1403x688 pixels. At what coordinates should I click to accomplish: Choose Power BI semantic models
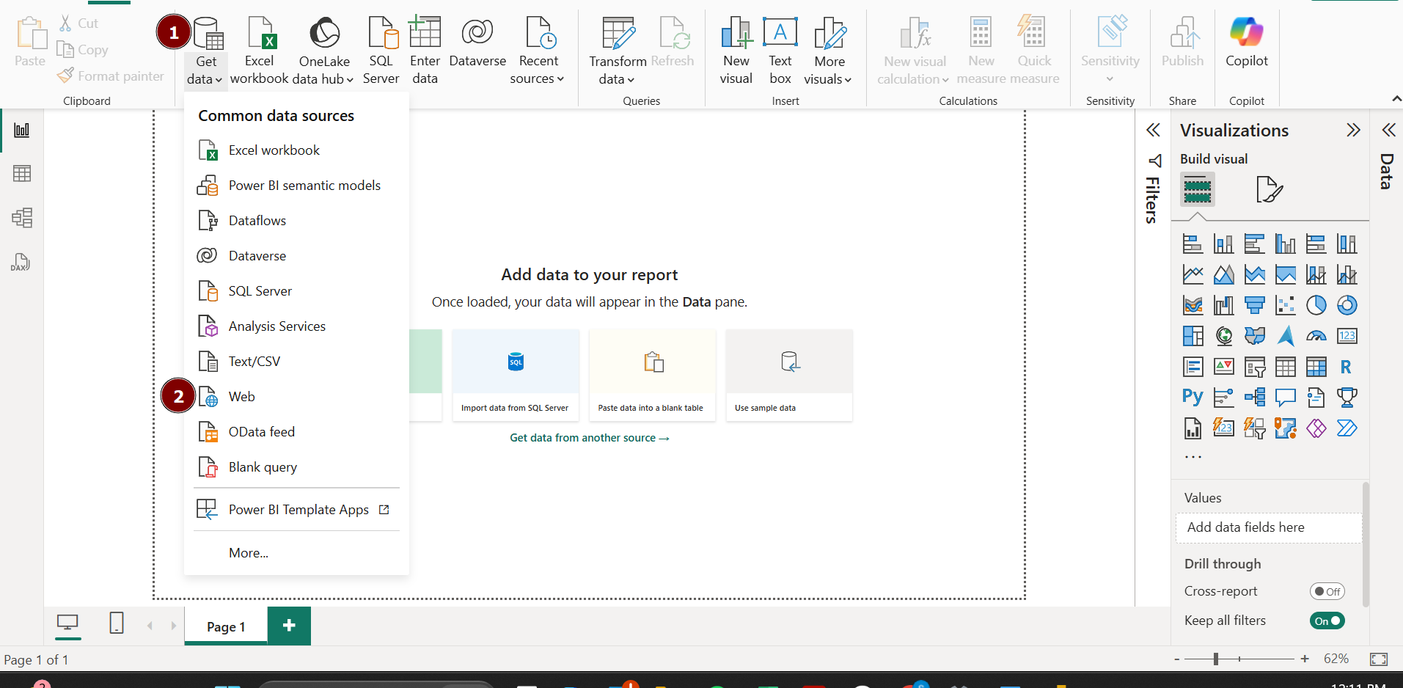coord(296,186)
